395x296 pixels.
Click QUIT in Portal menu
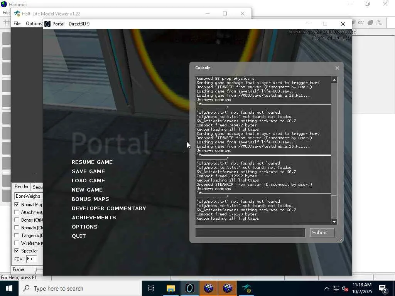tap(79, 236)
